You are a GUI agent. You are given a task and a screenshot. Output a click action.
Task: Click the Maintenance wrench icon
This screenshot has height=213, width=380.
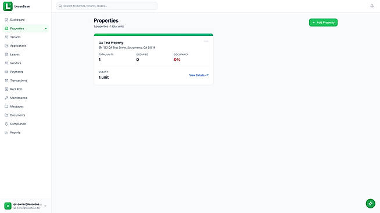tap(6, 98)
